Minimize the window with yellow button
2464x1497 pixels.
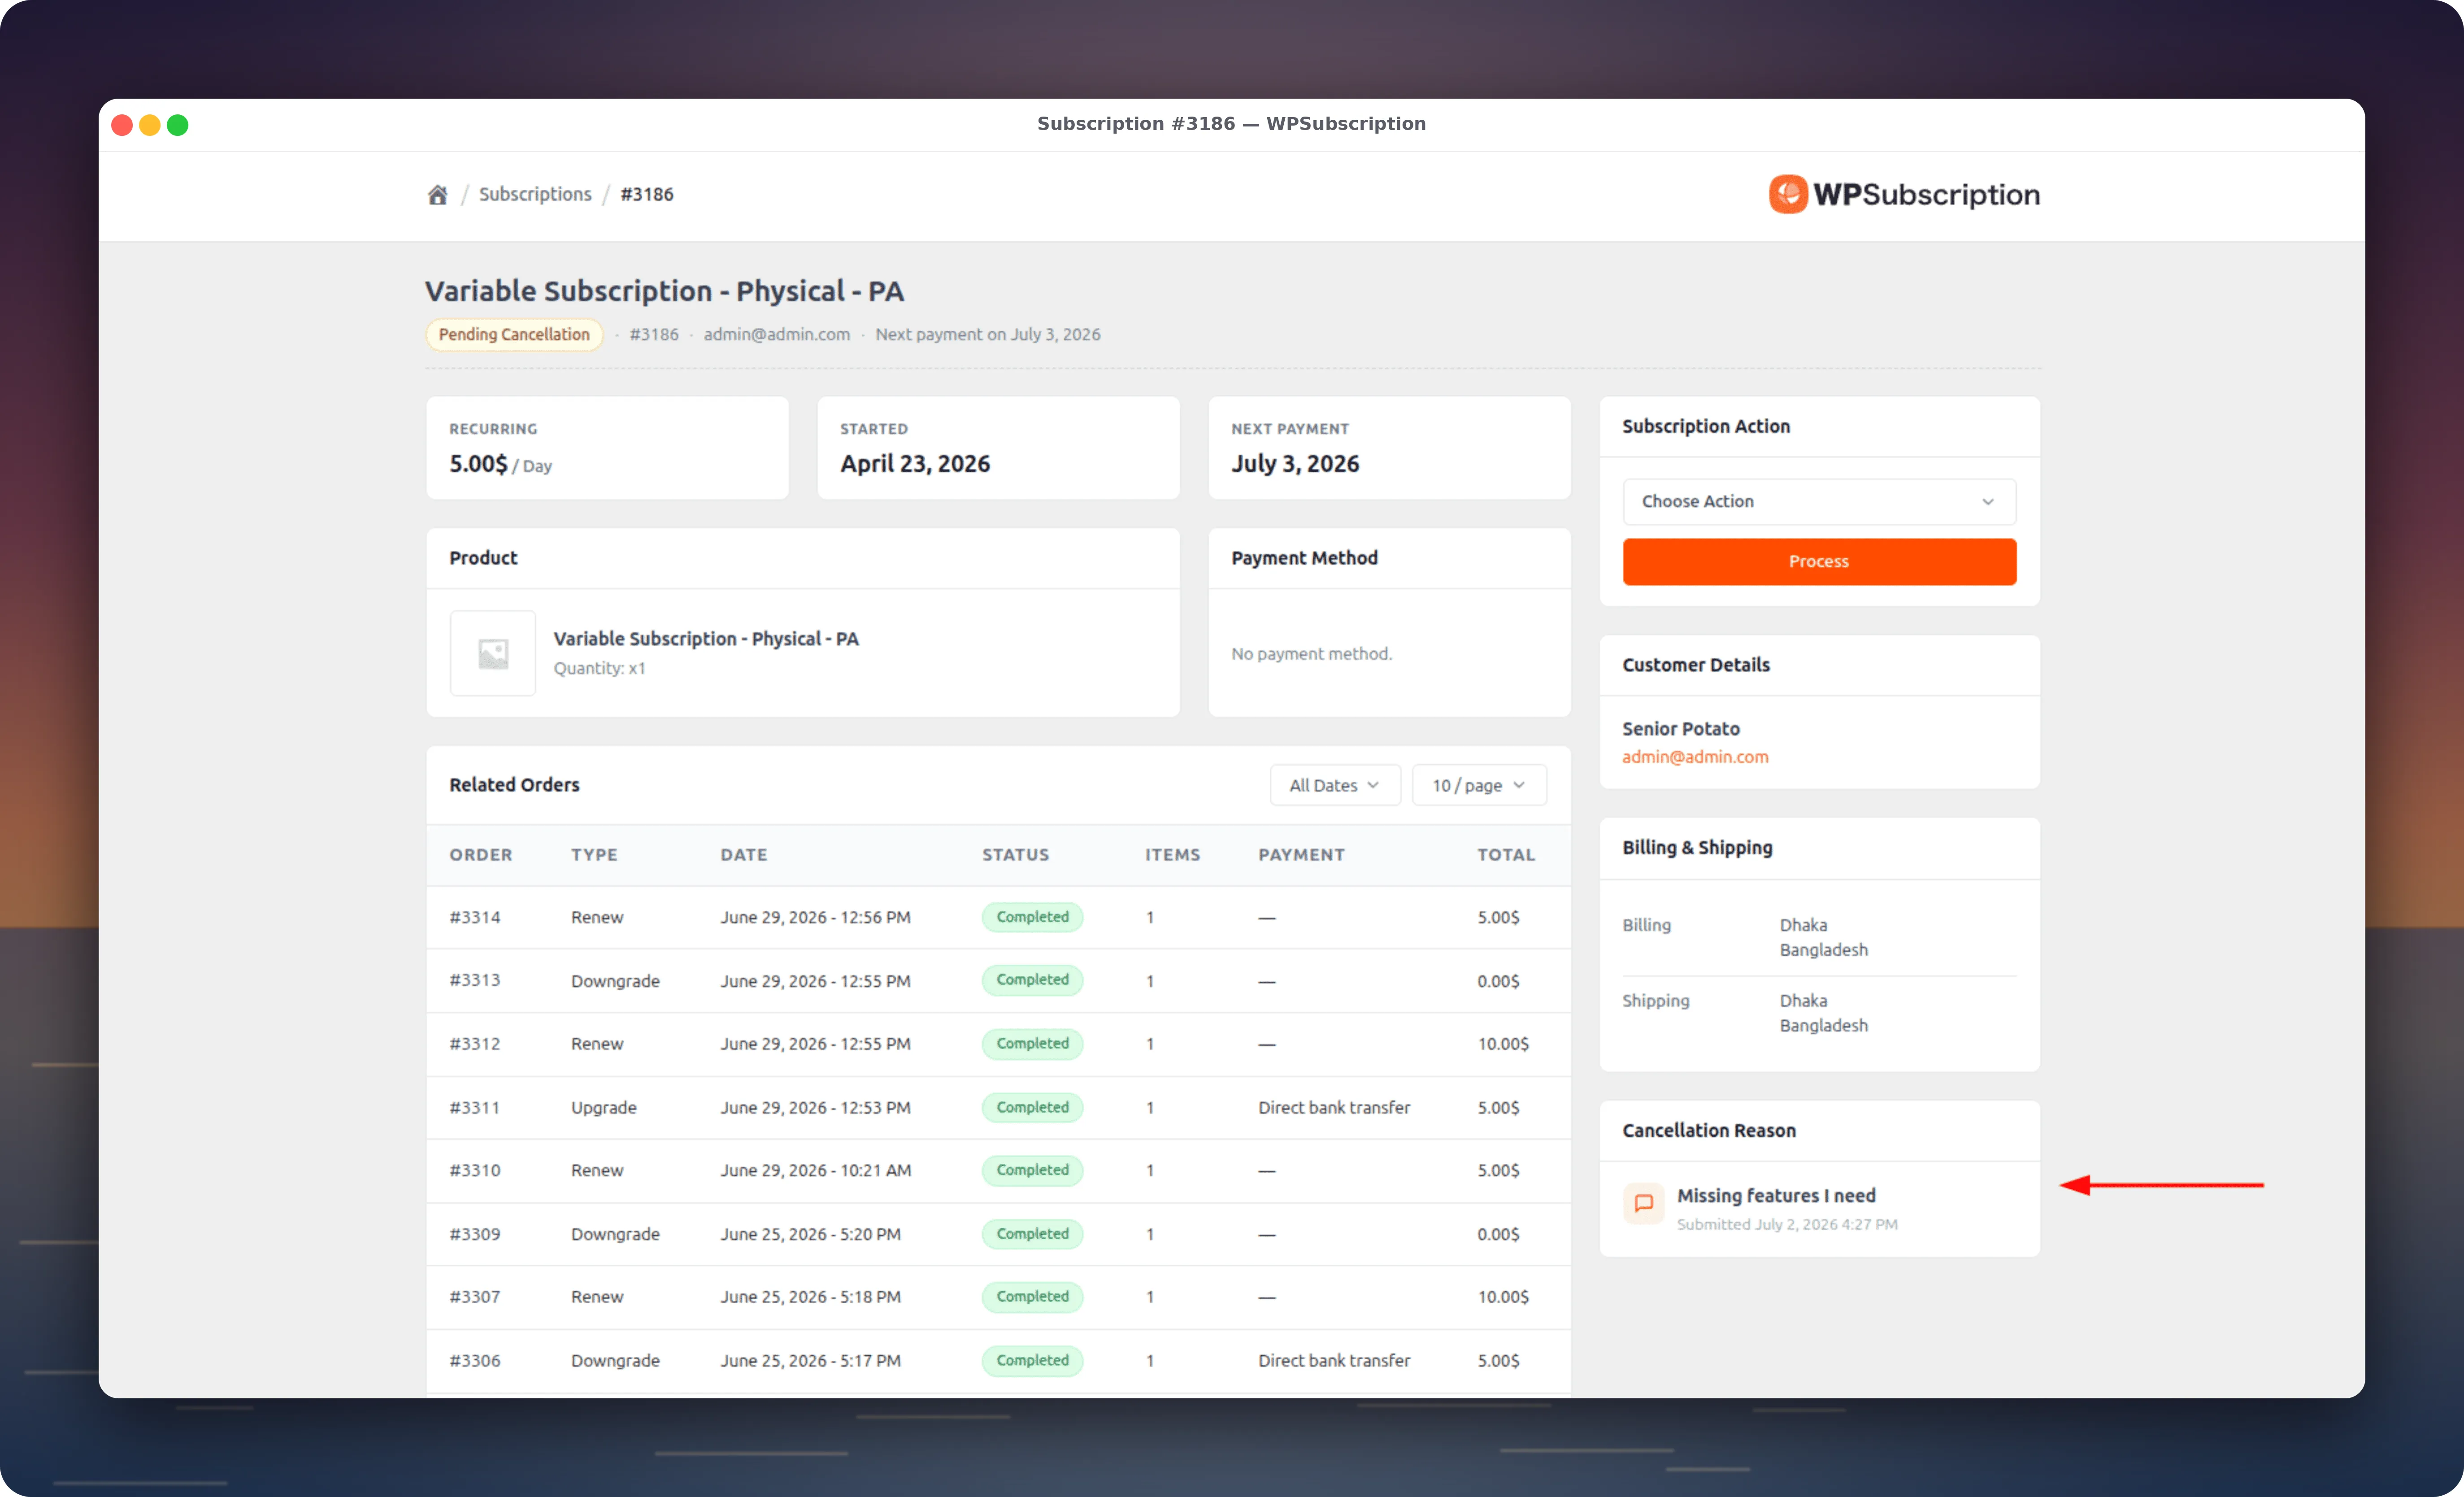pos(150,125)
